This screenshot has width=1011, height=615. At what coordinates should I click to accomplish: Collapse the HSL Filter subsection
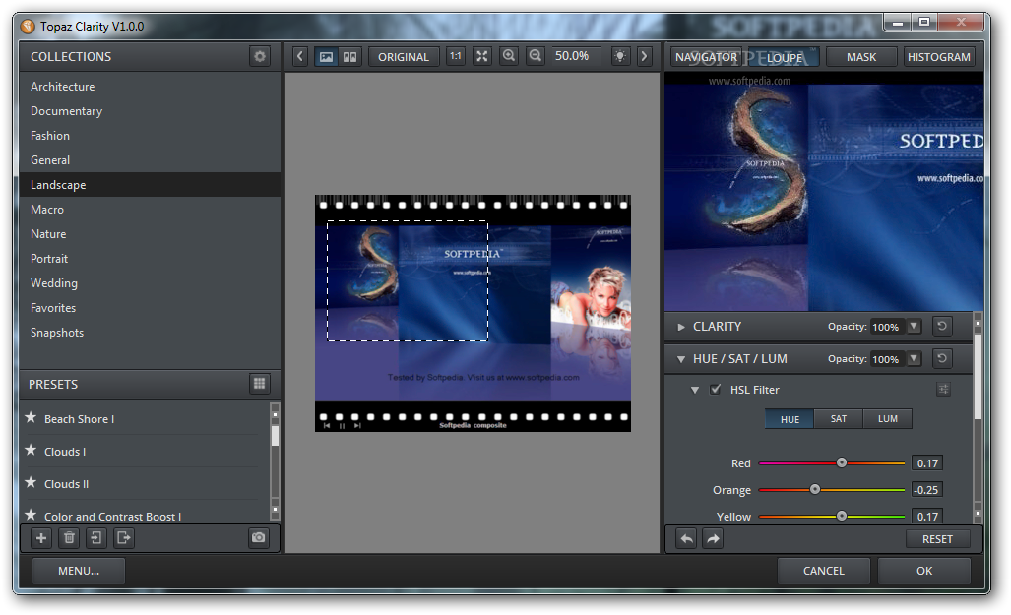(695, 390)
